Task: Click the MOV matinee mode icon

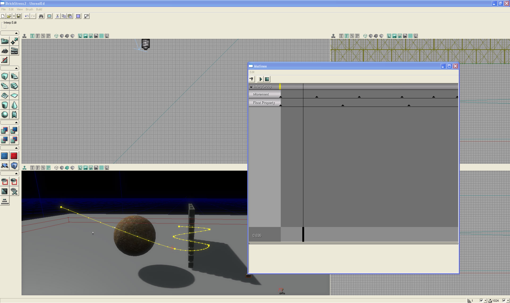Action: [x=14, y=51]
